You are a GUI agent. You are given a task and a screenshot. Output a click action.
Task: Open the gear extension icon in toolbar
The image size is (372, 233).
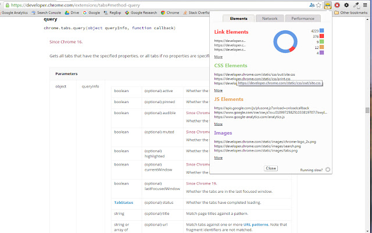click(346, 5)
